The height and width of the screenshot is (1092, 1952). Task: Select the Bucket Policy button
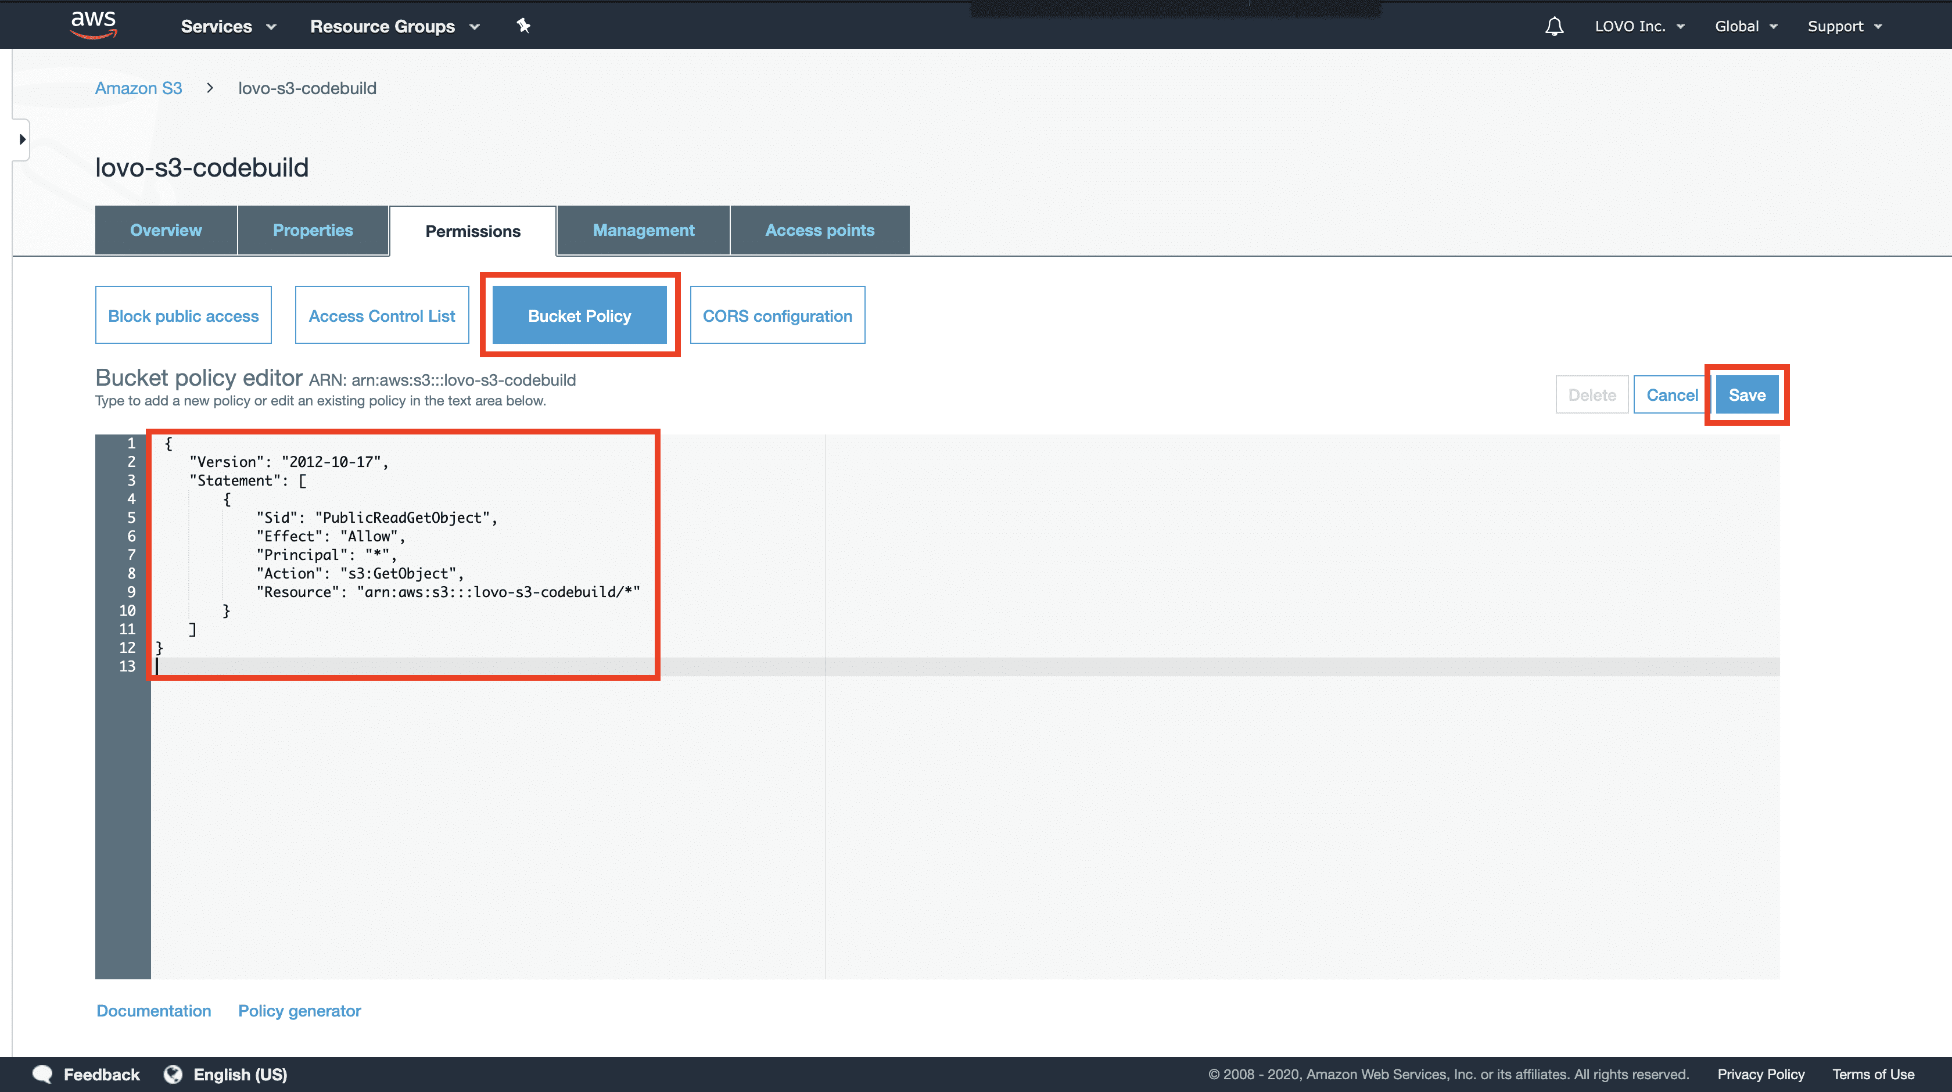pos(580,315)
